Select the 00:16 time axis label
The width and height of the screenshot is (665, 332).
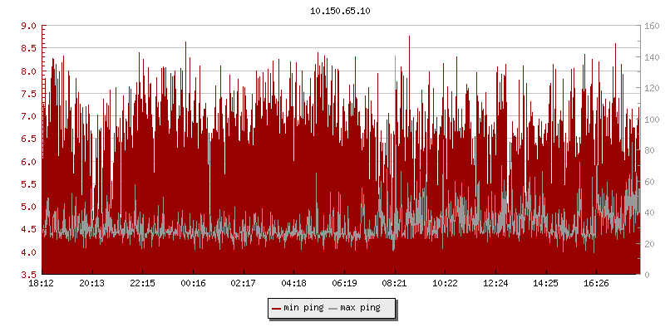[x=193, y=283]
